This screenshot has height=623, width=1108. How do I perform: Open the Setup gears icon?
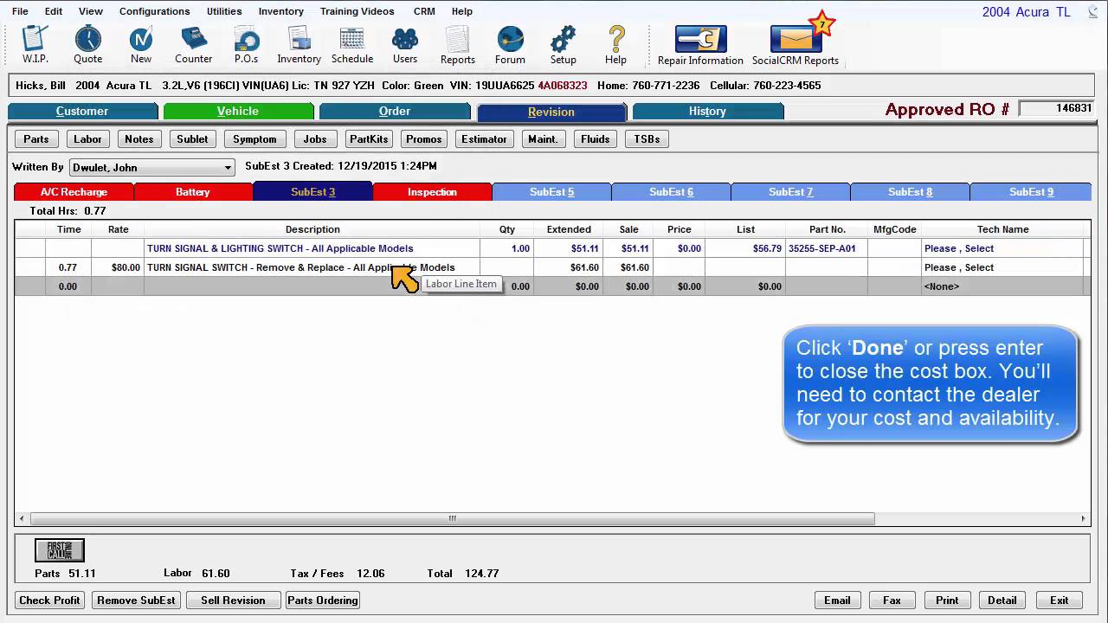(x=563, y=44)
